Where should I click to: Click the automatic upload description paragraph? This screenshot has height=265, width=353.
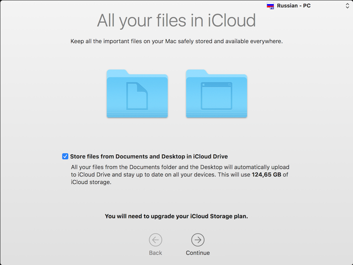click(x=180, y=175)
